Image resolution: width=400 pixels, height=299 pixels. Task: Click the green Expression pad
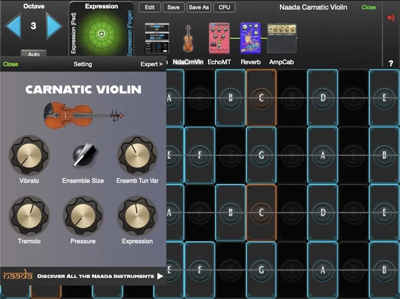(x=101, y=33)
